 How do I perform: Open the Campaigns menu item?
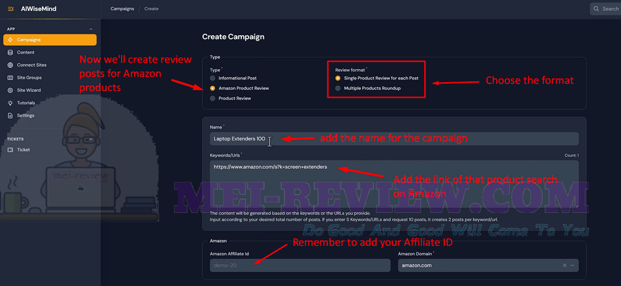pyautogui.click(x=50, y=39)
